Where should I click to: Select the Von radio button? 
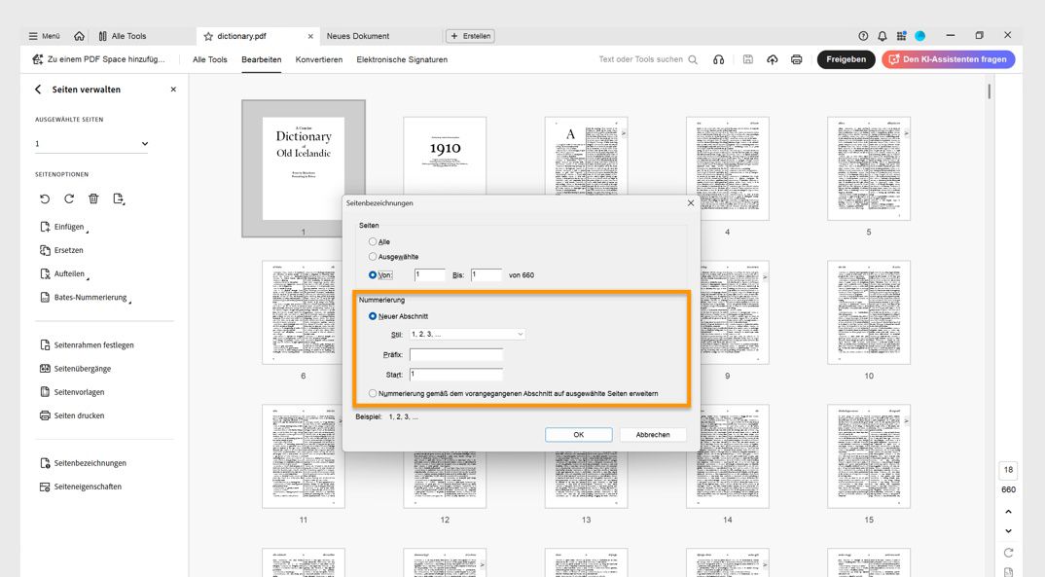(373, 275)
